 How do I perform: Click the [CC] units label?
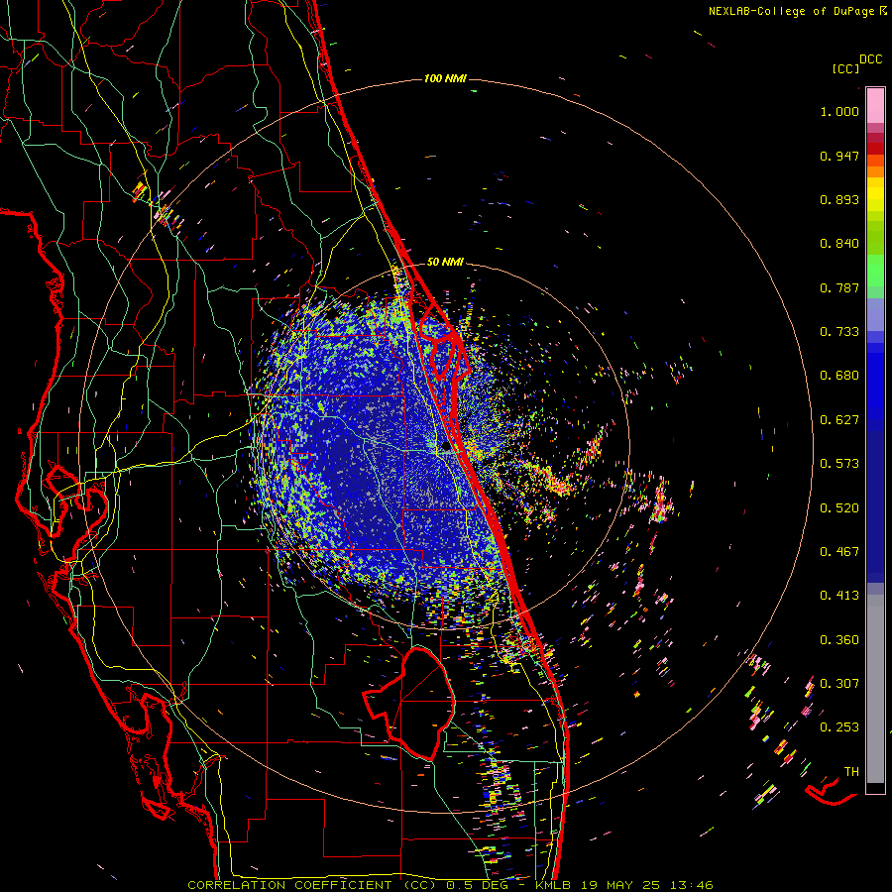click(845, 68)
